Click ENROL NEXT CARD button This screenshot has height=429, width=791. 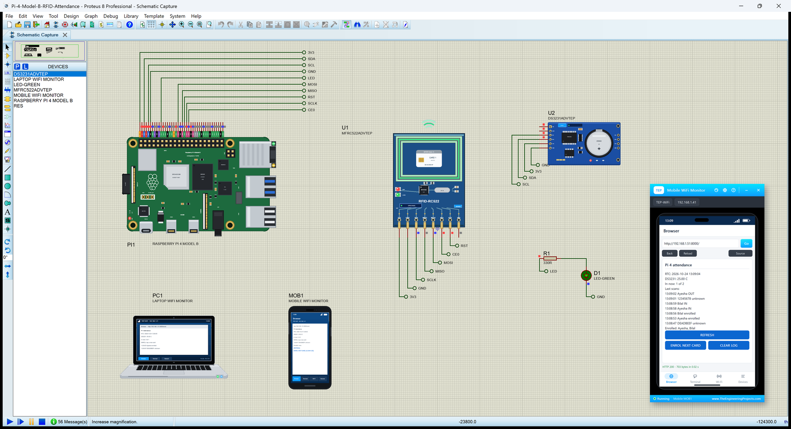coord(686,346)
